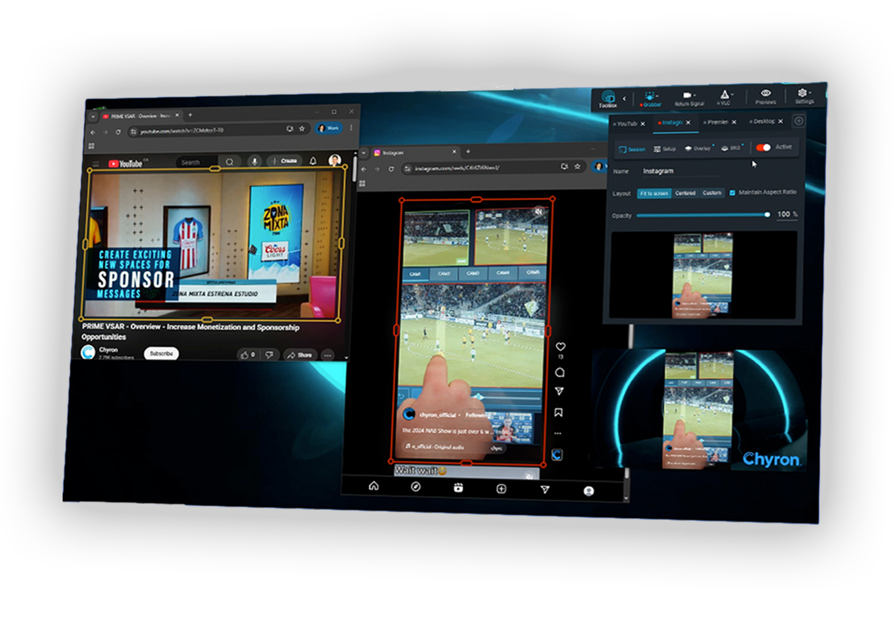Select the Centered layout option
Image resolution: width=894 pixels, height=625 pixels.
[x=685, y=193]
